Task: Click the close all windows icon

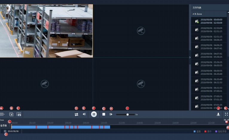Action: (11, 114)
